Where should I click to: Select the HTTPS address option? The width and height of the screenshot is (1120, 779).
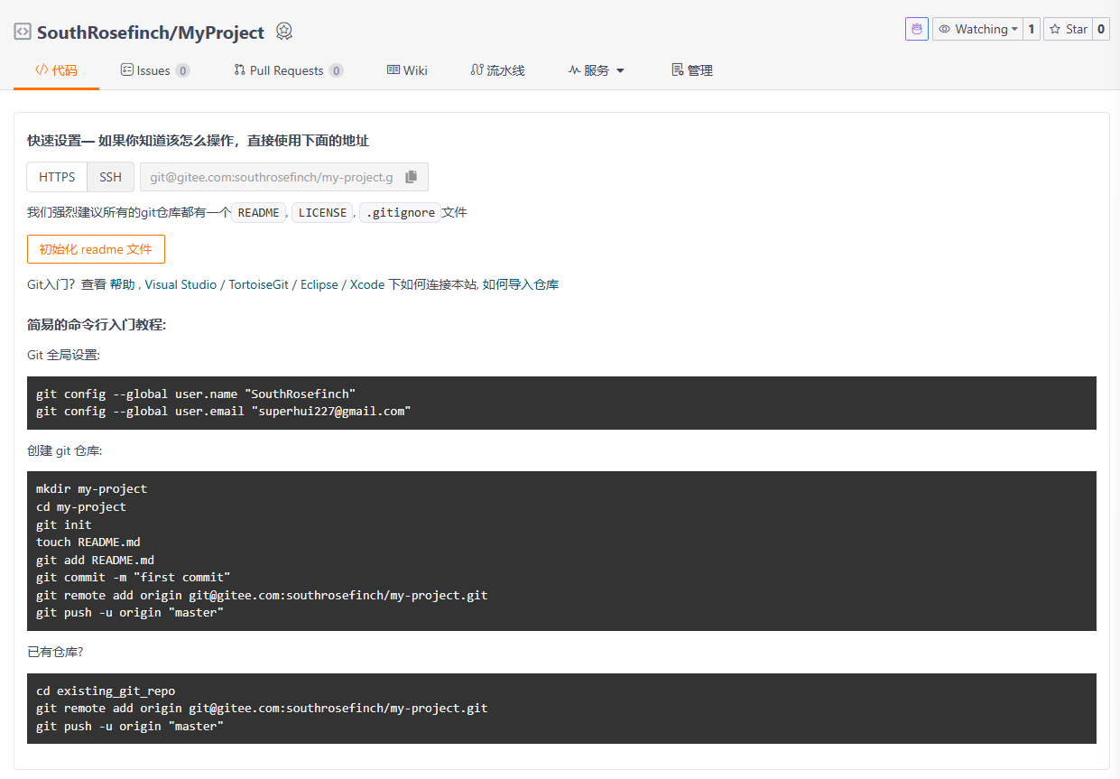click(x=57, y=177)
